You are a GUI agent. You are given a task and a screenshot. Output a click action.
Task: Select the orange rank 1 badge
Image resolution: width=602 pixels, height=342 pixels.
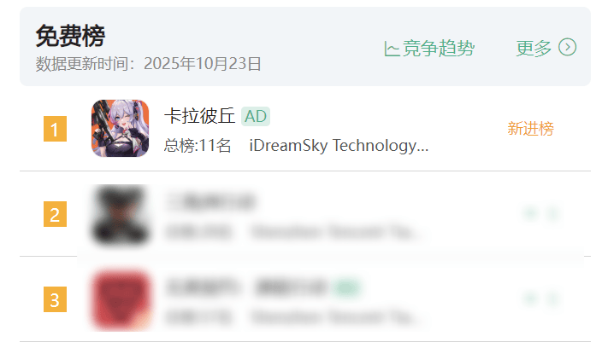[x=55, y=129]
